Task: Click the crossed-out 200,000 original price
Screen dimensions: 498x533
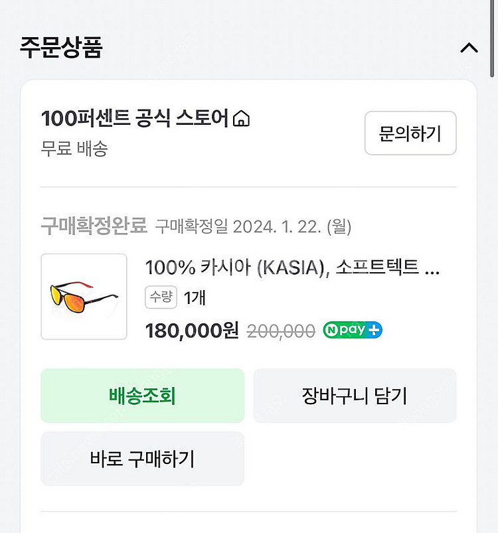Action: tap(281, 331)
